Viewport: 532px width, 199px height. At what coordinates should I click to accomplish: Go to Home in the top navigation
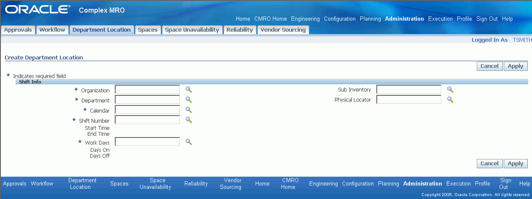coord(243,19)
